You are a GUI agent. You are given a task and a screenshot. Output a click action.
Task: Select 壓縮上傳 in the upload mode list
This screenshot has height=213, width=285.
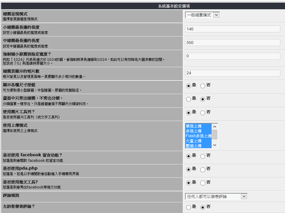coord(198,146)
